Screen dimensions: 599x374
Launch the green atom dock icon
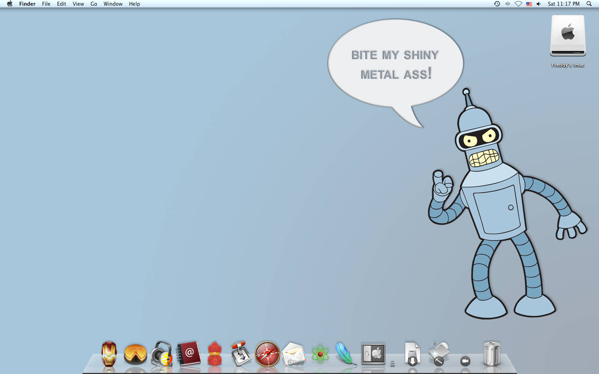(320, 354)
